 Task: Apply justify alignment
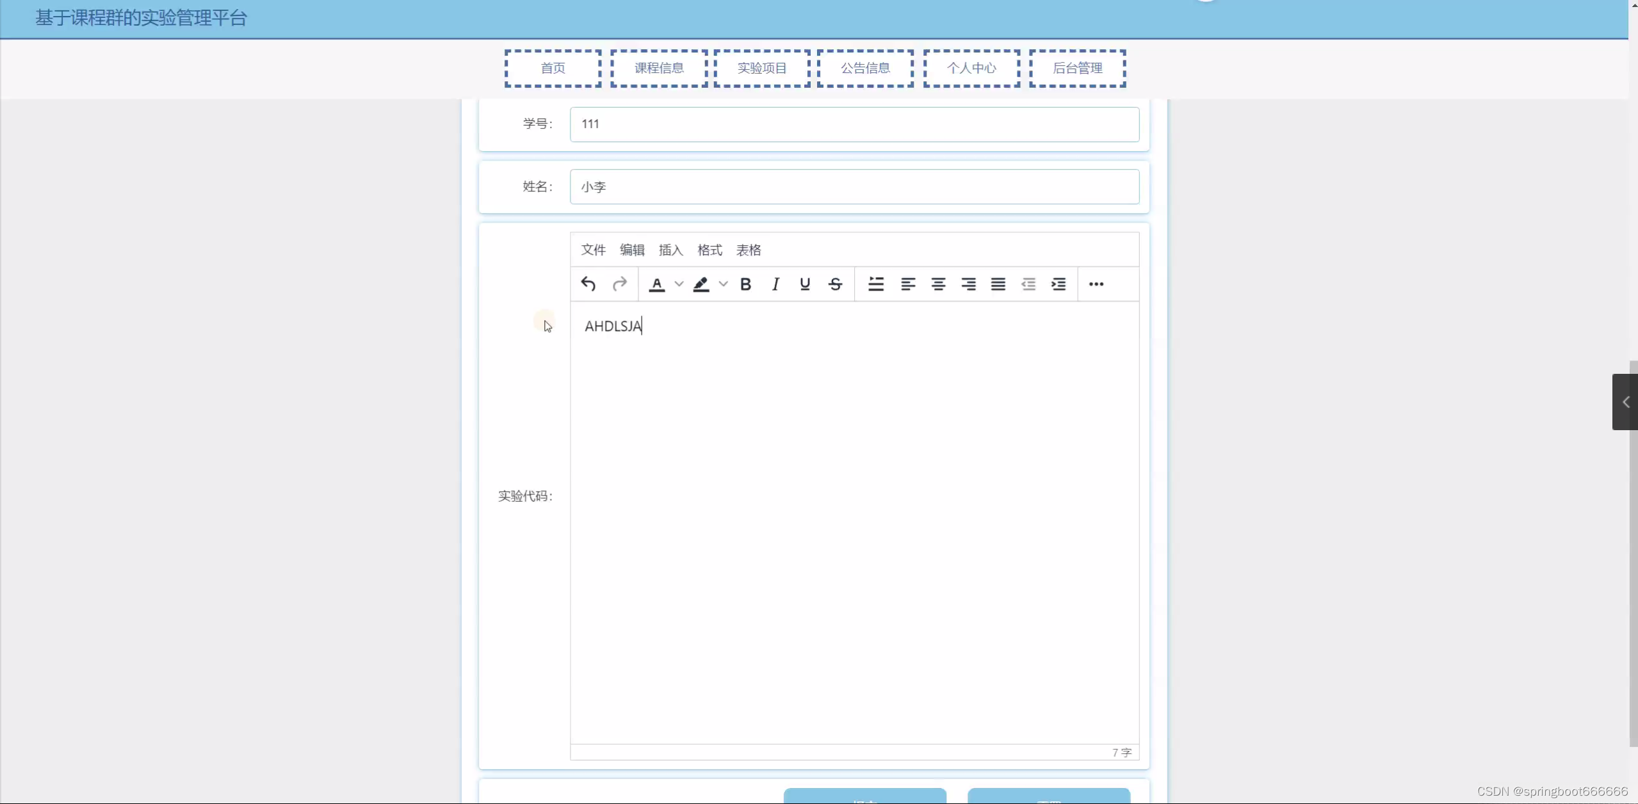[x=998, y=284]
